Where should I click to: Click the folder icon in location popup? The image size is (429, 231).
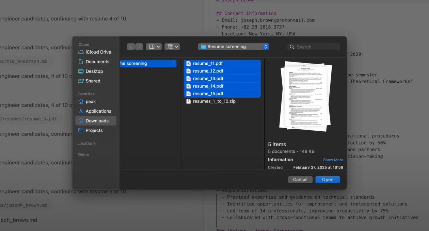[x=203, y=47]
